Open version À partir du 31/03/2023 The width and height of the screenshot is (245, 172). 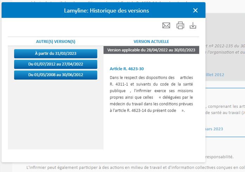pos(56,54)
